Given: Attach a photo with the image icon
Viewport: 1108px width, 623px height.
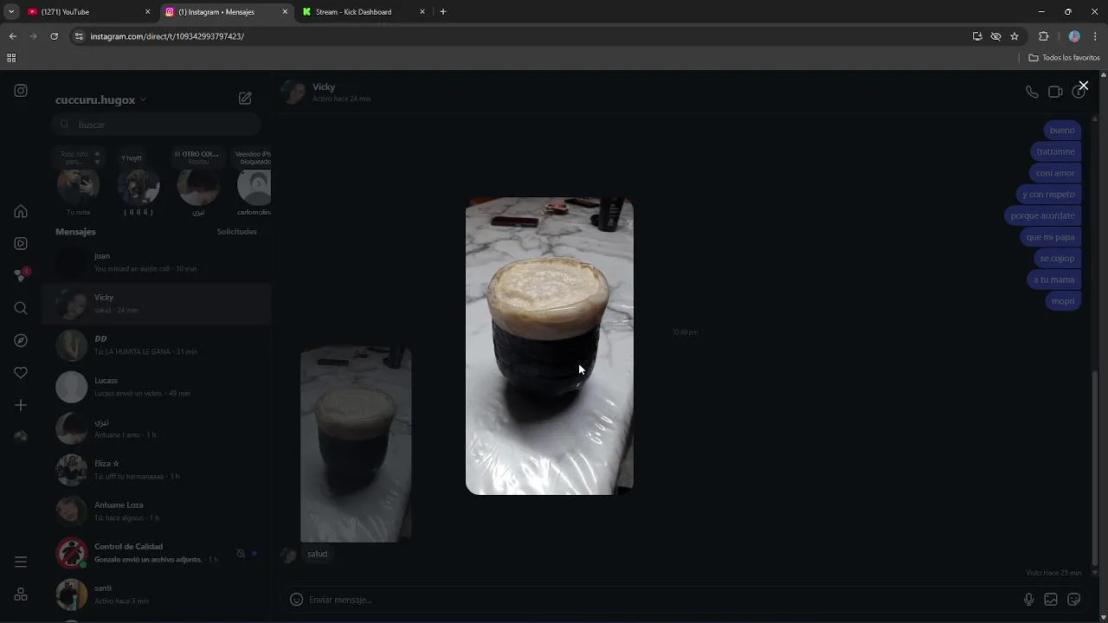Looking at the screenshot, I should coord(1051,600).
